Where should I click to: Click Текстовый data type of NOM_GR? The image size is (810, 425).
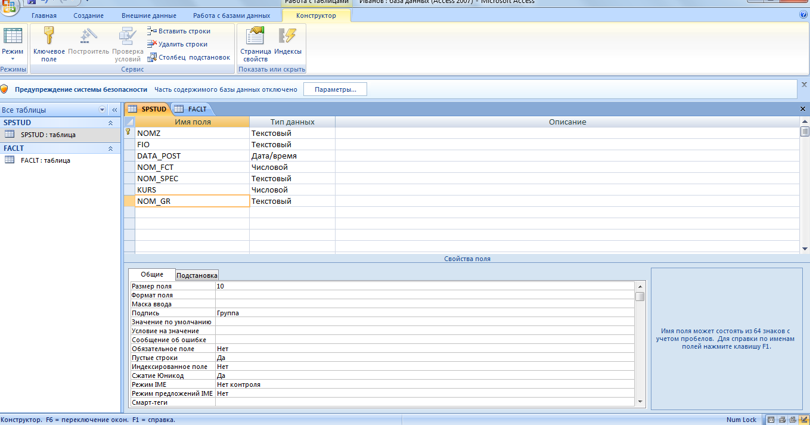pos(292,201)
